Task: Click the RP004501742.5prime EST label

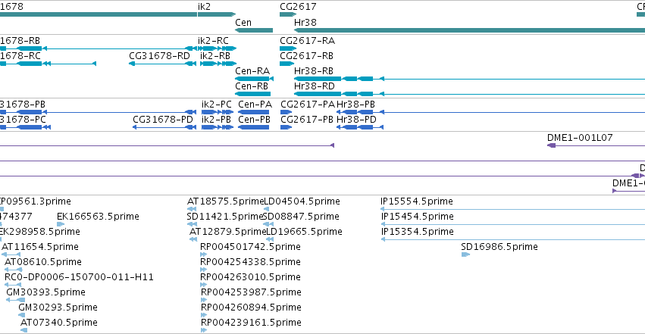Action: (250, 247)
